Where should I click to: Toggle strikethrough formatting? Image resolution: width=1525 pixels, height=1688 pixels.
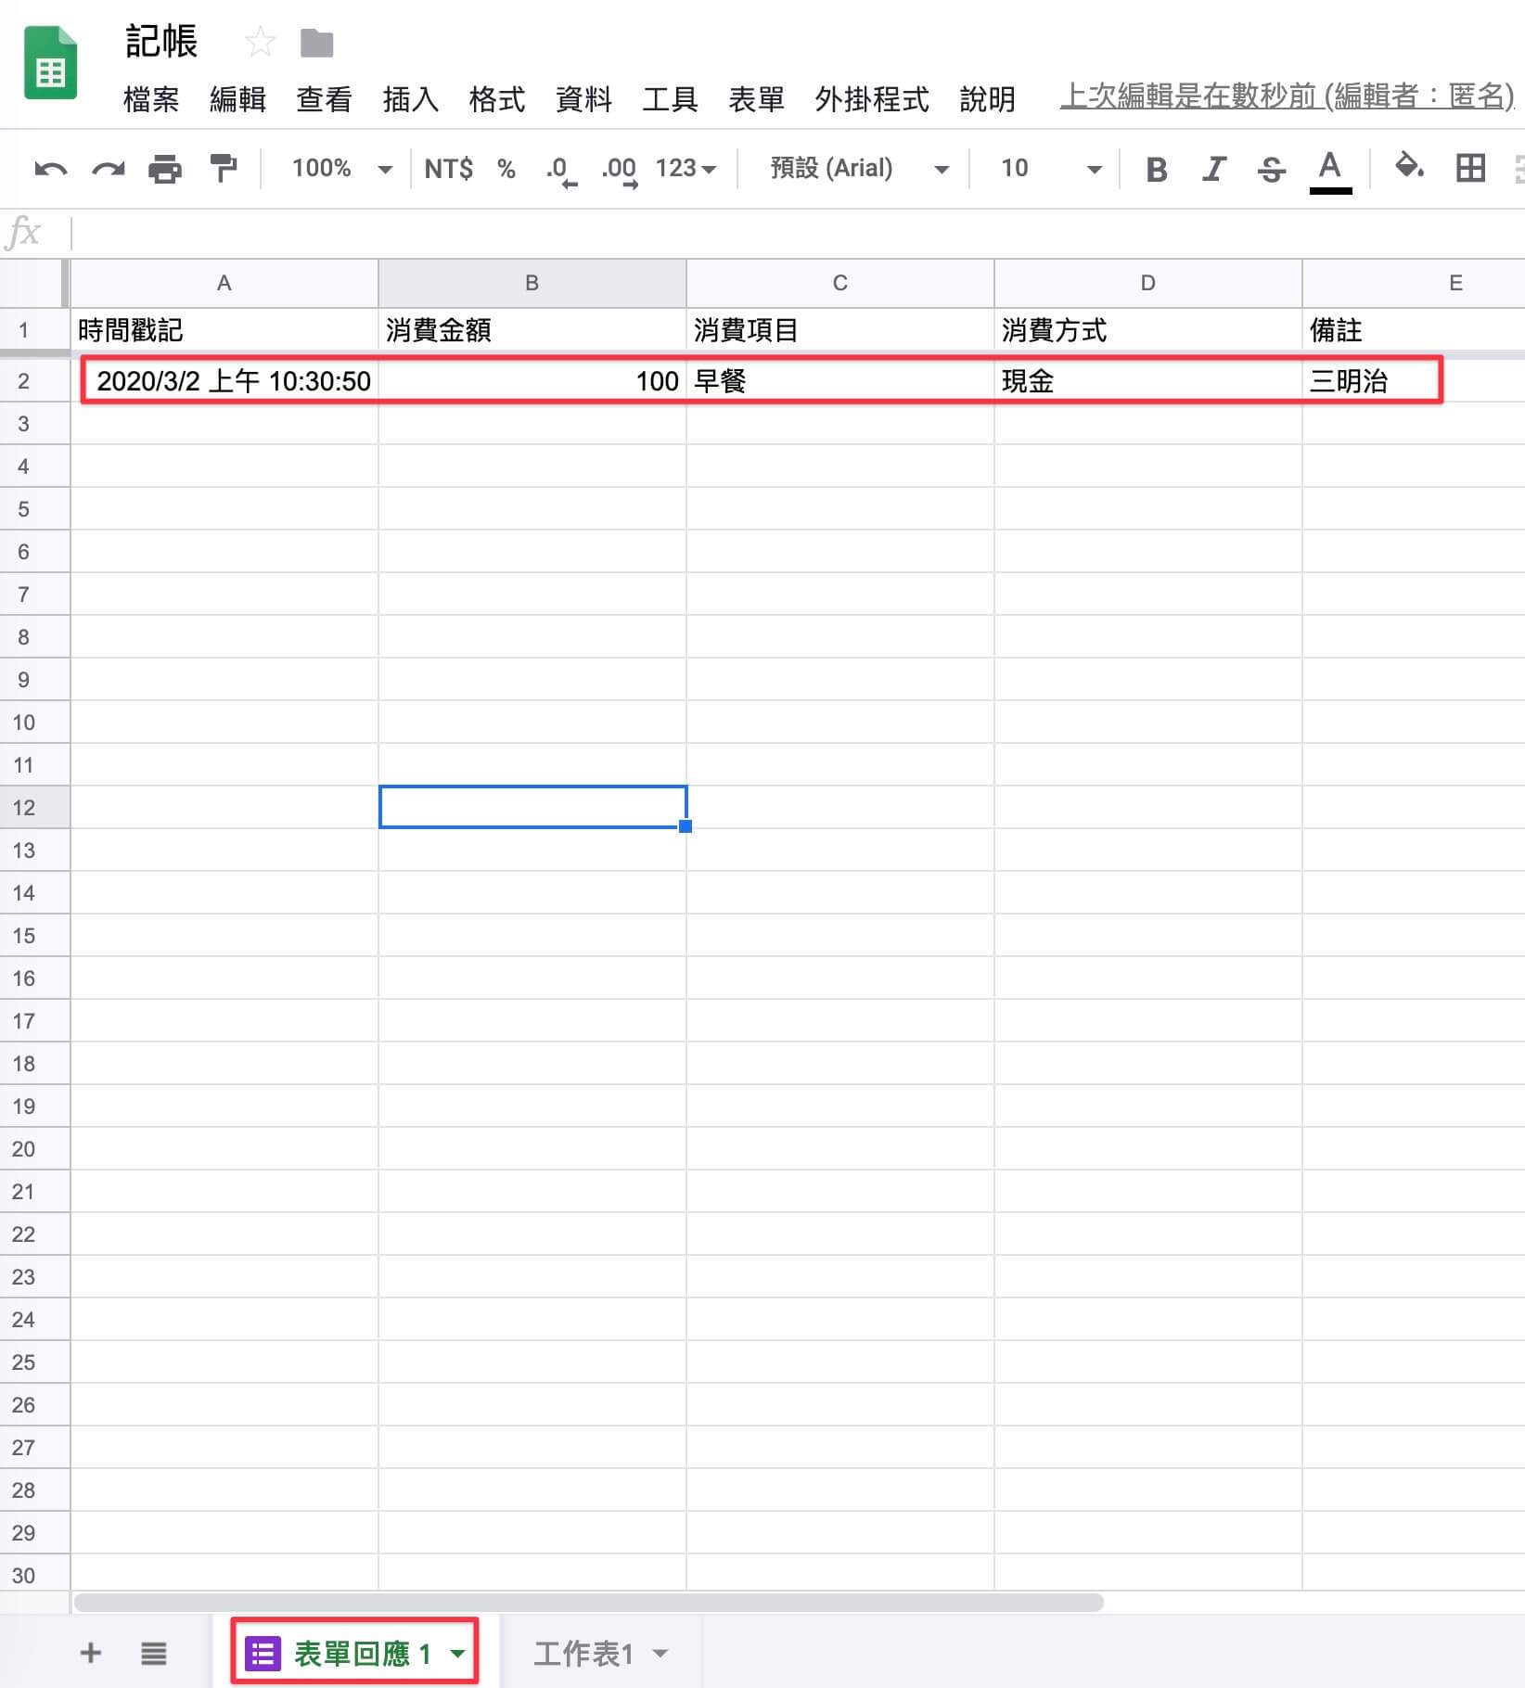click(1271, 170)
